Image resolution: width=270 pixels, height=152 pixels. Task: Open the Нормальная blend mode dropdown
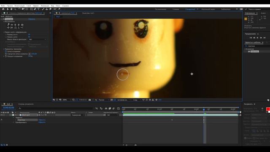pyautogui.click(x=78, y=115)
